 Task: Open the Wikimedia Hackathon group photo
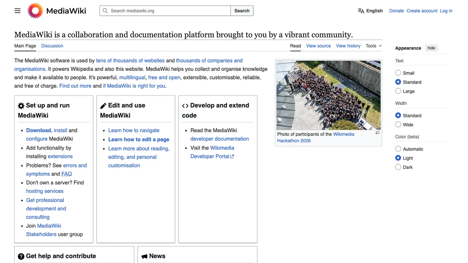328,95
